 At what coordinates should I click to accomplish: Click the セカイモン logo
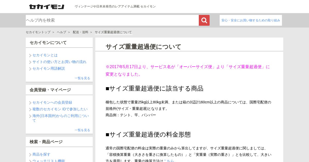47,7
